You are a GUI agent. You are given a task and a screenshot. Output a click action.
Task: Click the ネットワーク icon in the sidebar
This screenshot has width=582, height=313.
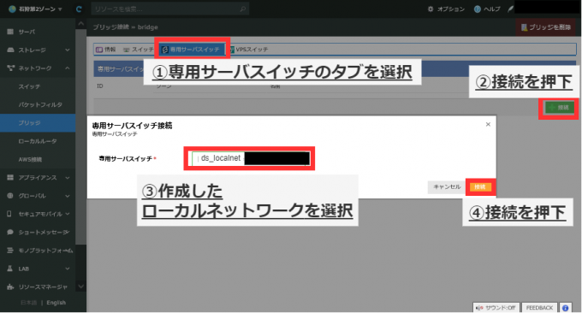tap(10, 68)
